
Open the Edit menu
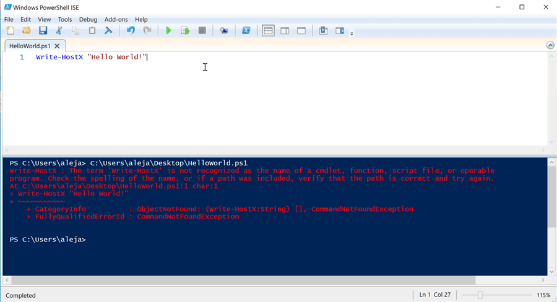(x=25, y=20)
